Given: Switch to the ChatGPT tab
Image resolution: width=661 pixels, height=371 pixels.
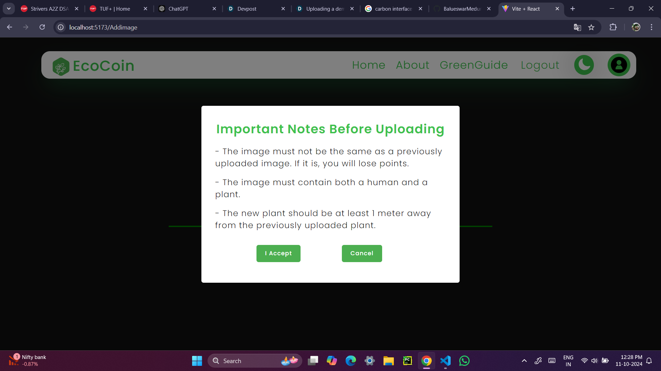Looking at the screenshot, I should pos(178,9).
